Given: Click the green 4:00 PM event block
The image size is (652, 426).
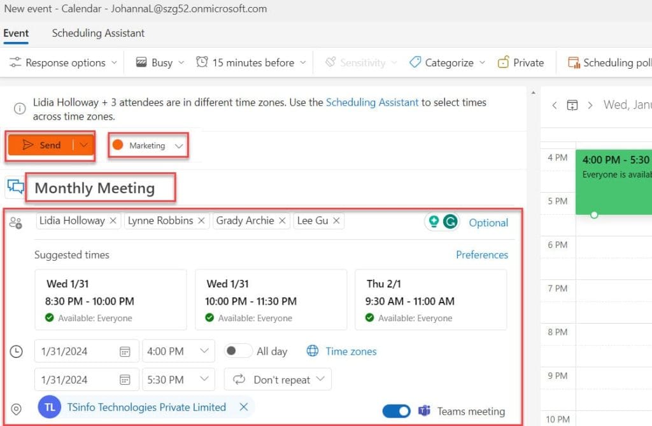Looking at the screenshot, I should click(614, 182).
